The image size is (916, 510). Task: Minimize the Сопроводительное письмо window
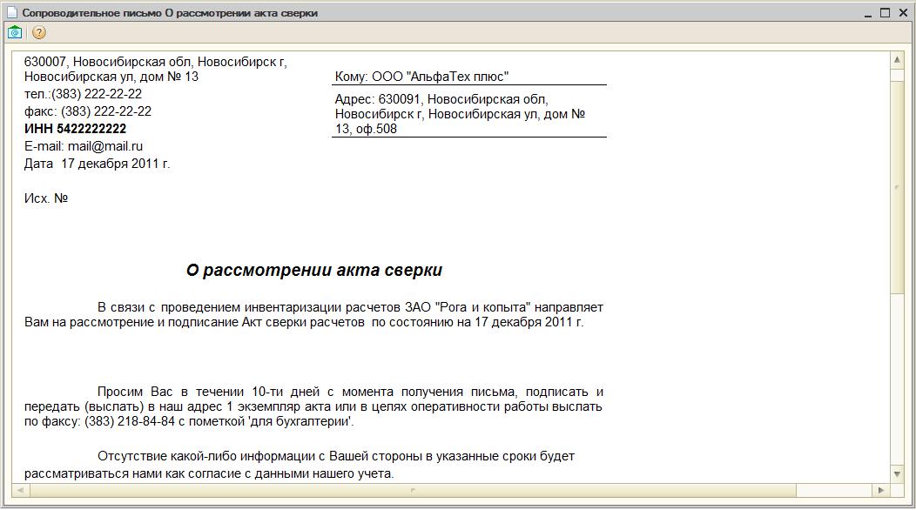[868, 13]
